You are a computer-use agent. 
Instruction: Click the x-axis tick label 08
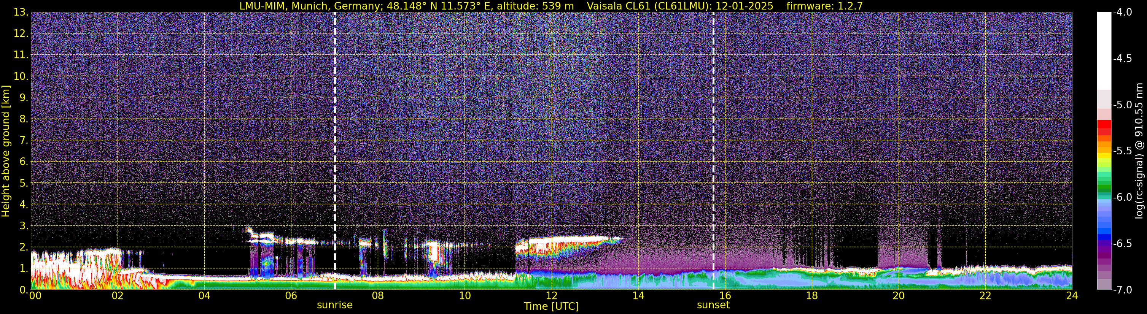pos(378,296)
